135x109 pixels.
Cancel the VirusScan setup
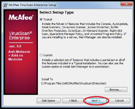point(119,101)
